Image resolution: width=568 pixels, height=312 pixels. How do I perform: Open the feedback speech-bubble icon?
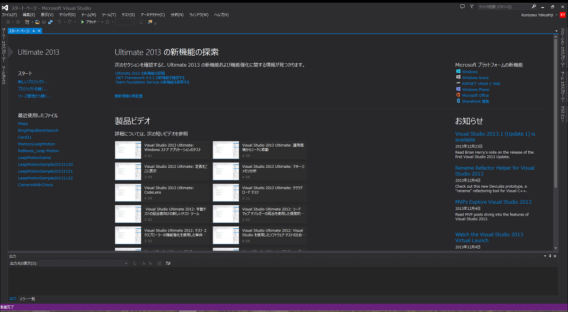pyautogui.click(x=462, y=7)
